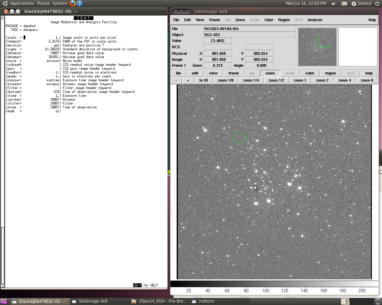This screenshot has width=382, height=305.
Task: Click show desktop icon in bottom panel
Action: (x=4, y=301)
